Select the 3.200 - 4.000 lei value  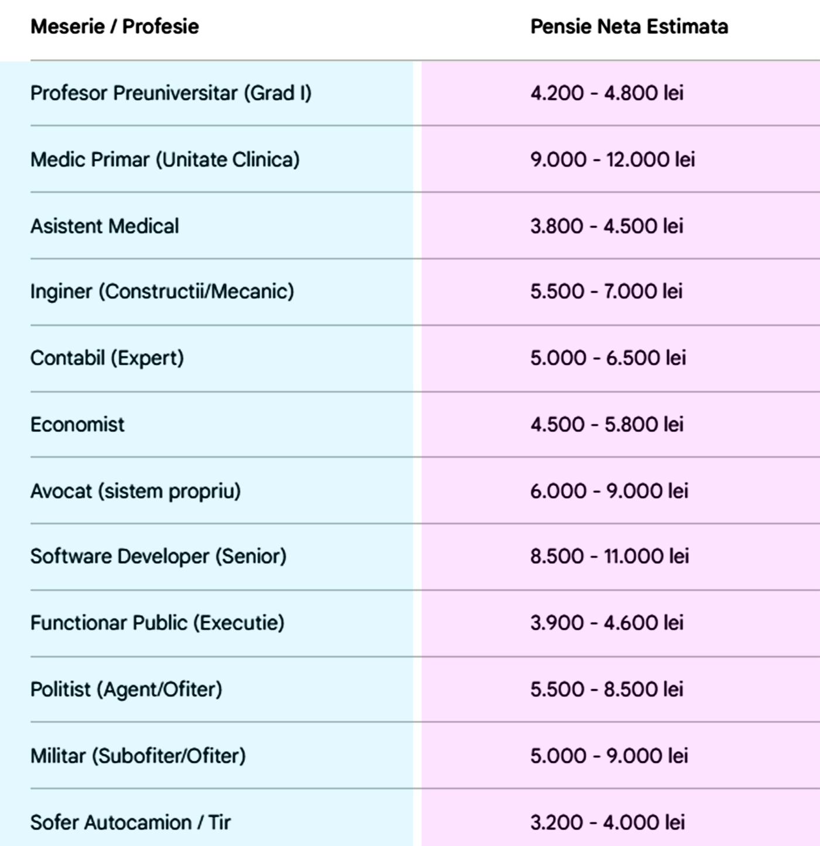pos(607,823)
